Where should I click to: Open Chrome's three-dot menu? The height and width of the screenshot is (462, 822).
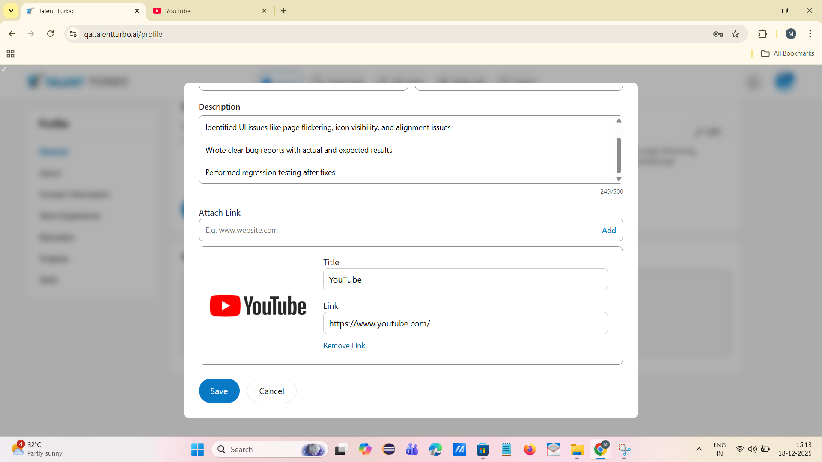(x=810, y=34)
